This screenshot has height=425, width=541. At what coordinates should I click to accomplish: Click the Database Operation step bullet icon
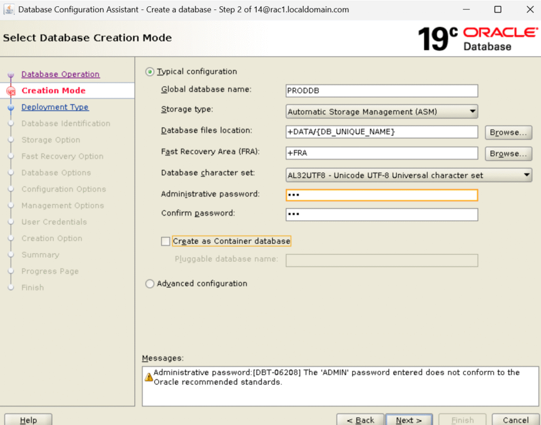click(11, 75)
